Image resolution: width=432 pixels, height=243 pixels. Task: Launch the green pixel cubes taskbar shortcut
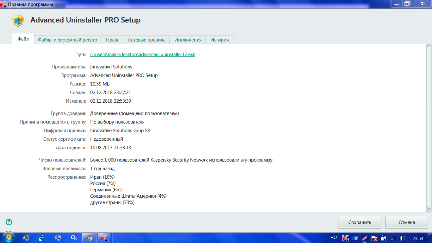click(42, 238)
